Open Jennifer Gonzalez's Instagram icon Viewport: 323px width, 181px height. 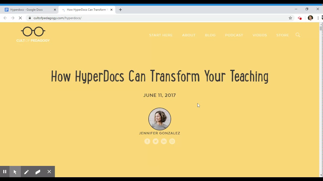(172, 142)
